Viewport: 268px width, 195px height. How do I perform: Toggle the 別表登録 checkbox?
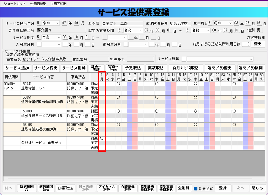196,188
